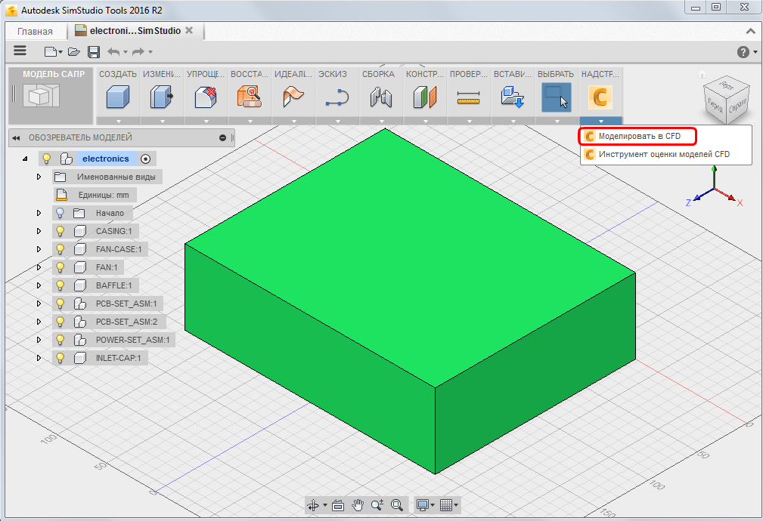
Task: Expand the INLET-CAP:1 tree node
Action: click(x=39, y=358)
